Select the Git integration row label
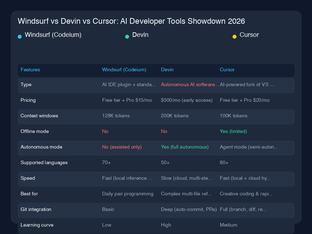The width and height of the screenshot is (312, 234). 36,209
